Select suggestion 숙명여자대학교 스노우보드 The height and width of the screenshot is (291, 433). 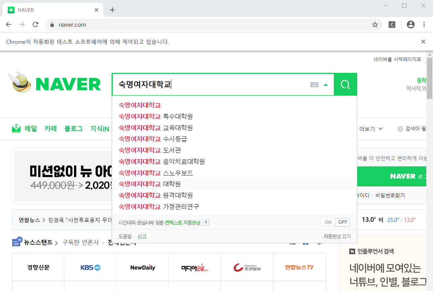click(234, 173)
